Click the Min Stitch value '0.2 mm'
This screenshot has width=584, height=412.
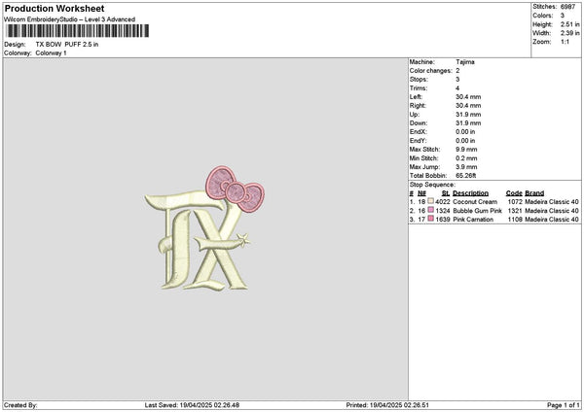[466, 158]
